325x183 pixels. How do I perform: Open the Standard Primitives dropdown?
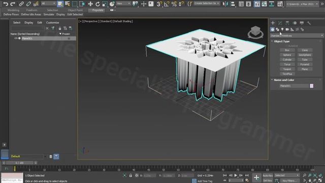(297, 36)
